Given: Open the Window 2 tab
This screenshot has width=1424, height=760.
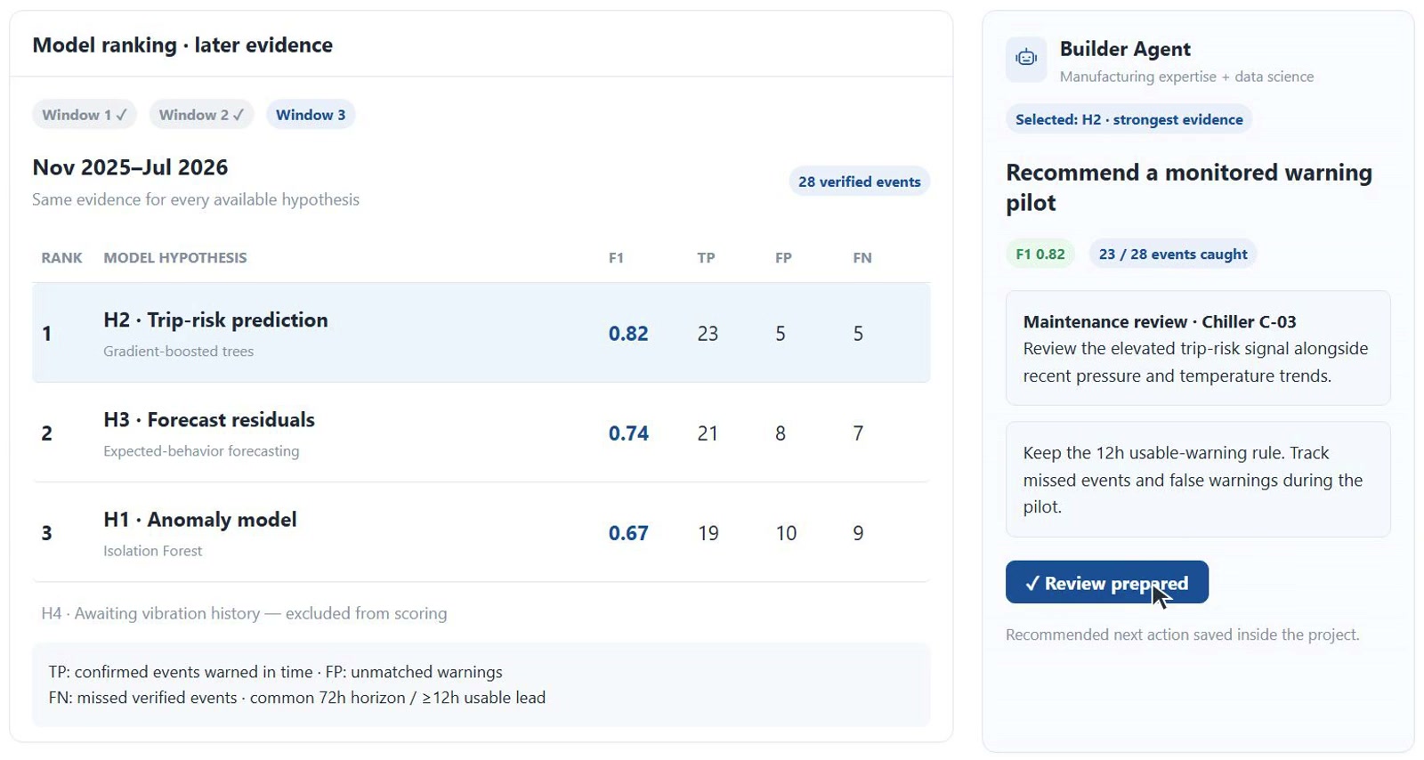Looking at the screenshot, I should pyautogui.click(x=201, y=115).
